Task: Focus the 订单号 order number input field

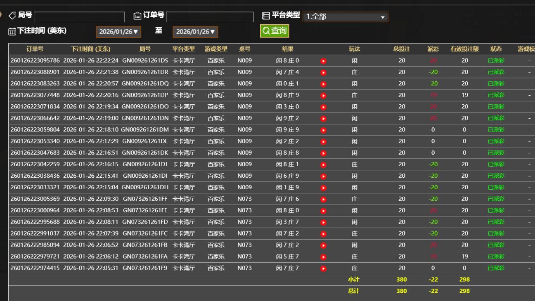Action: point(209,17)
